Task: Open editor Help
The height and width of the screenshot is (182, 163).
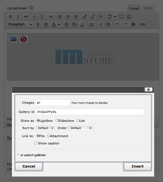Action: click(133, 24)
